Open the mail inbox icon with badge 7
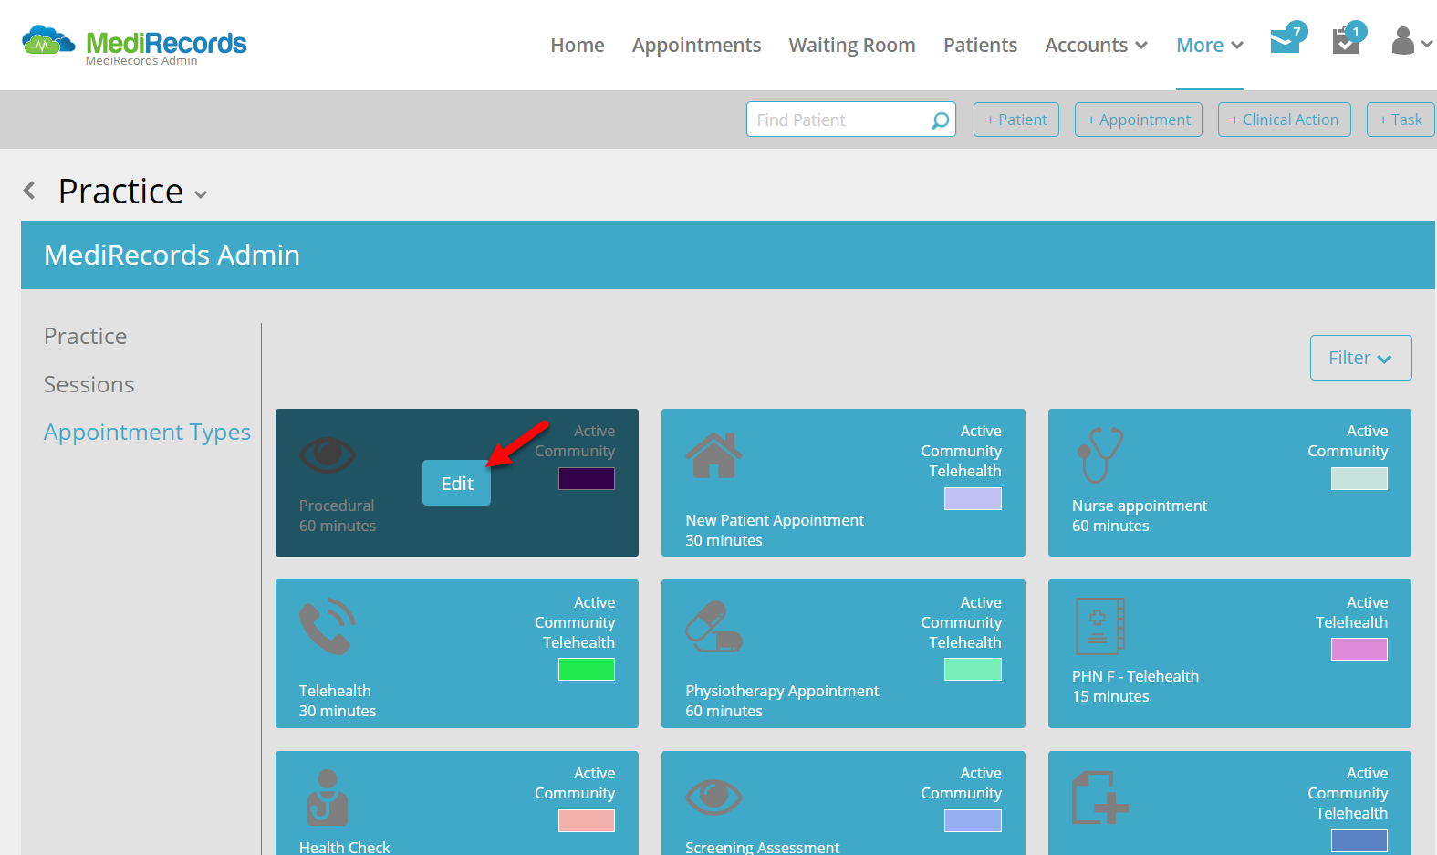This screenshot has width=1437, height=855. pyautogui.click(x=1286, y=40)
